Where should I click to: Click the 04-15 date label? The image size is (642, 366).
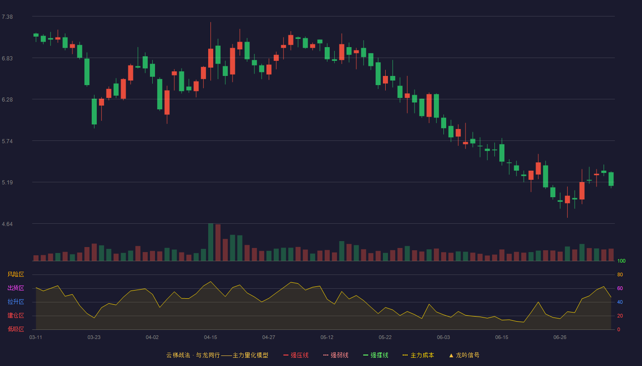[210, 337]
